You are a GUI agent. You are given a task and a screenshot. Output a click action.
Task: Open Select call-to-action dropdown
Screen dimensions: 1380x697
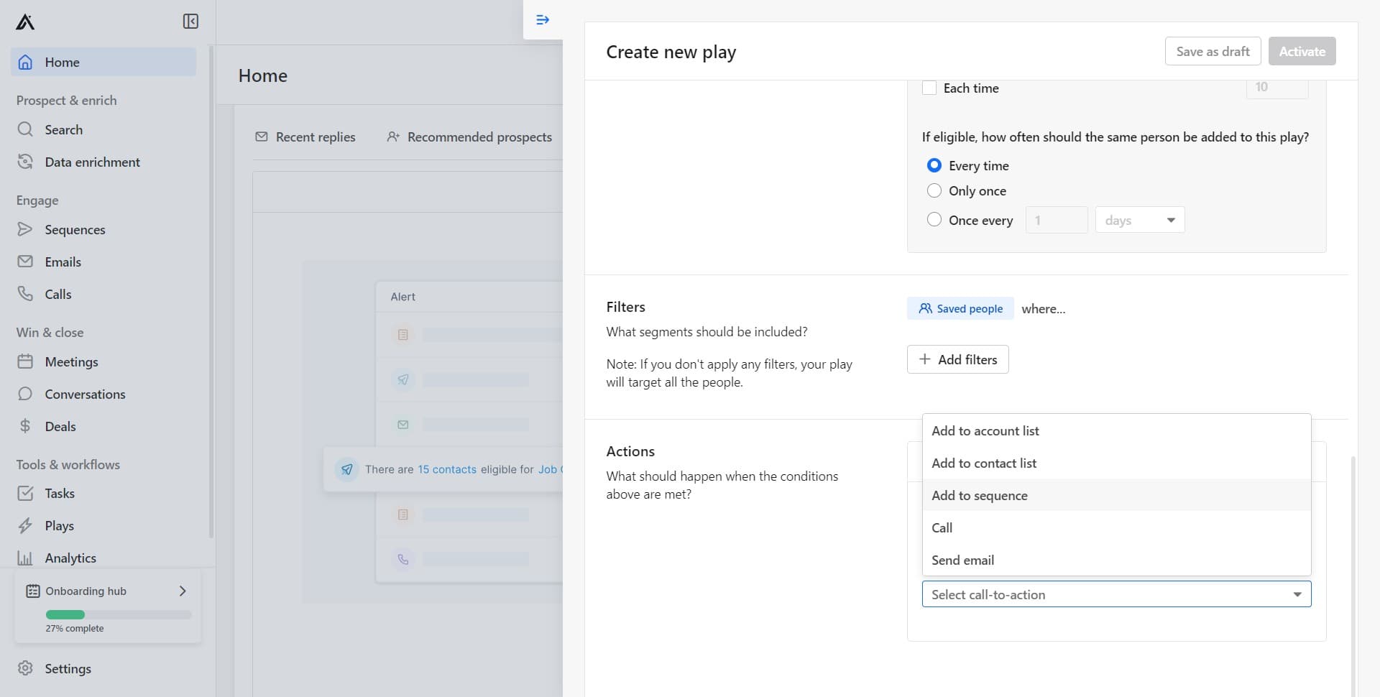tap(1115, 594)
